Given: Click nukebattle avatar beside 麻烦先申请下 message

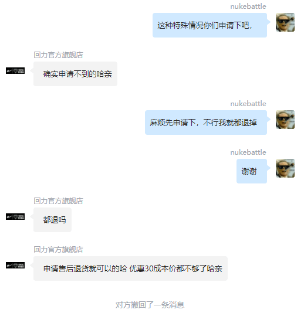Looking at the screenshot, I should coord(285,120).
